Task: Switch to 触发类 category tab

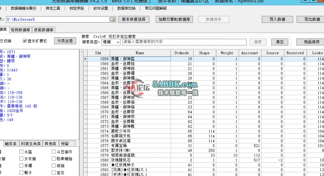Action: (11, 144)
